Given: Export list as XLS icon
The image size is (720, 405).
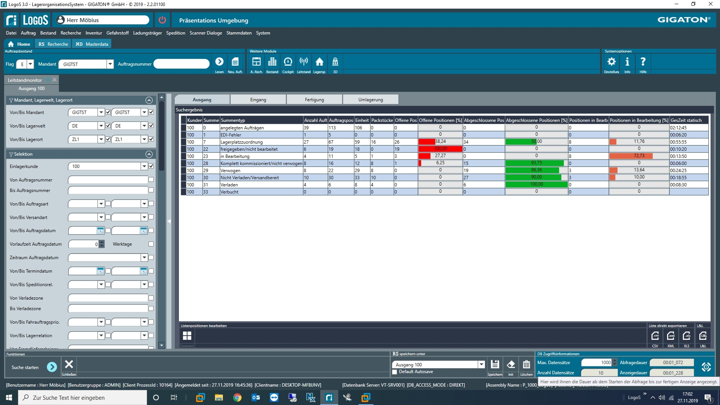Looking at the screenshot, I should point(686,336).
